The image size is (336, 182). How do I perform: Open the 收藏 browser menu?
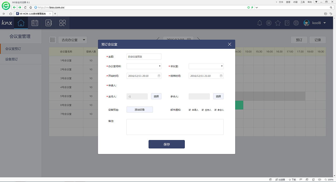click(295, 2)
